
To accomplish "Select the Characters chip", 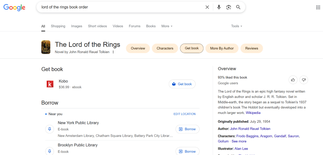I will coord(165,48).
